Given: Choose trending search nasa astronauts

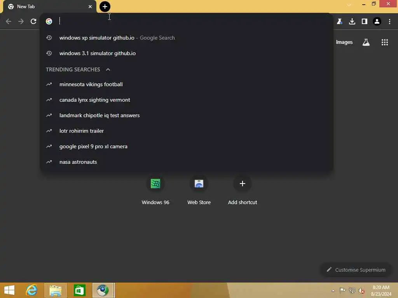Looking at the screenshot, I should 187,162.
